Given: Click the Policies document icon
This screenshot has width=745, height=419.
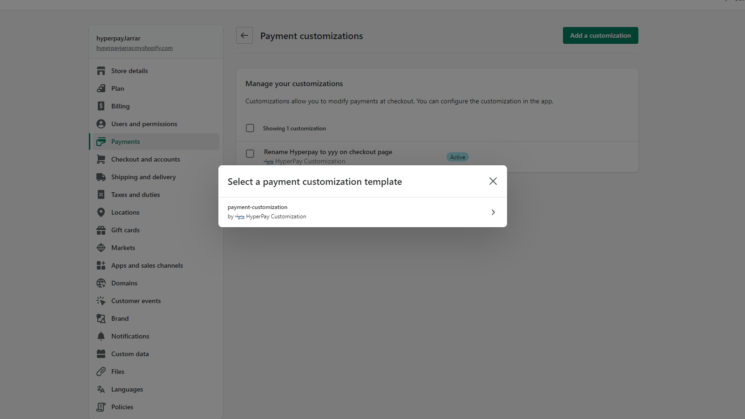Looking at the screenshot, I should pyautogui.click(x=101, y=407).
